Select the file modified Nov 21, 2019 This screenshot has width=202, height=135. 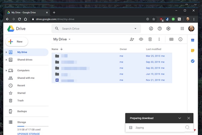(x=112, y=80)
